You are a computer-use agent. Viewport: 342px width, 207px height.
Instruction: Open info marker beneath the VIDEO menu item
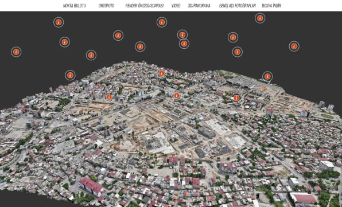click(x=162, y=22)
